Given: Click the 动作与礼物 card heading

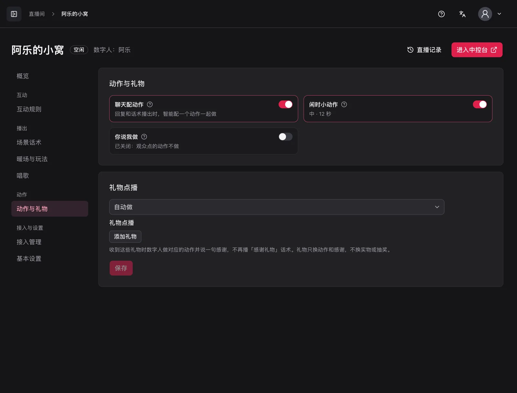Looking at the screenshot, I should pyautogui.click(x=127, y=84).
